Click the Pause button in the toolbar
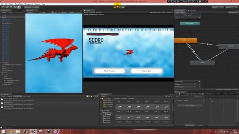Screen dimensions: 239x134 pyautogui.click(x=119, y=7)
